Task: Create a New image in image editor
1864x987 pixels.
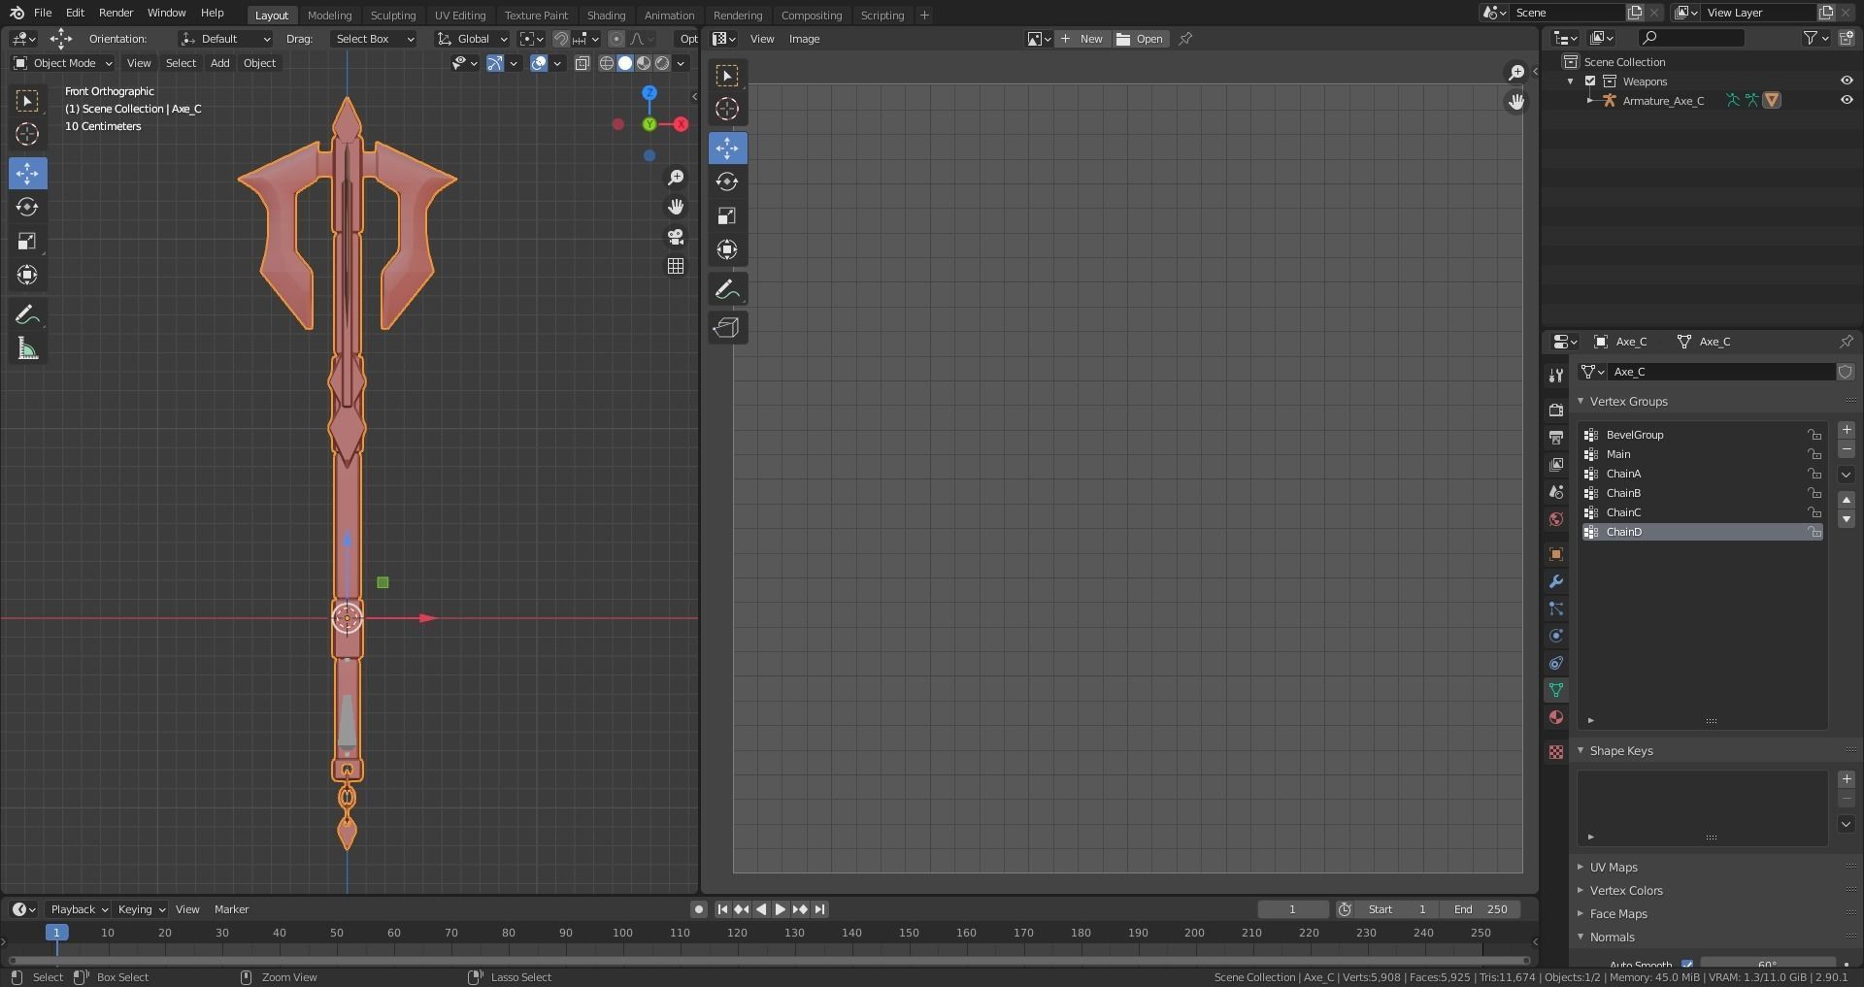Action: [x=1082, y=39]
